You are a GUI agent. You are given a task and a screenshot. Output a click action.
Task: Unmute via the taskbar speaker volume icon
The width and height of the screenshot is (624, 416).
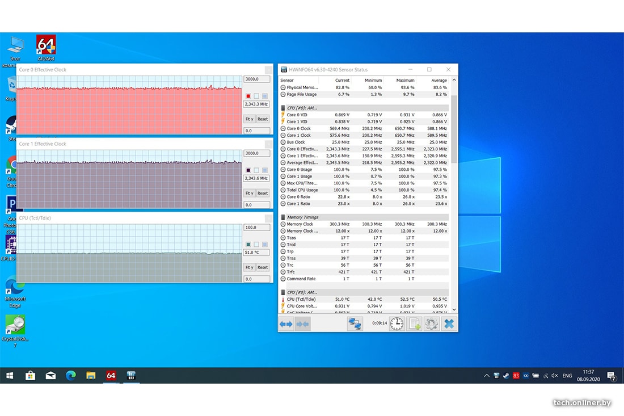click(x=555, y=376)
